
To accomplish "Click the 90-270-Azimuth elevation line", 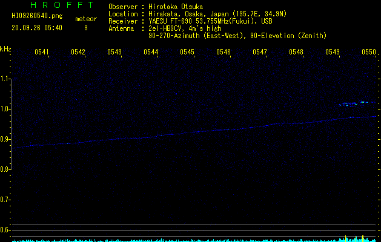I will [x=237, y=36].
